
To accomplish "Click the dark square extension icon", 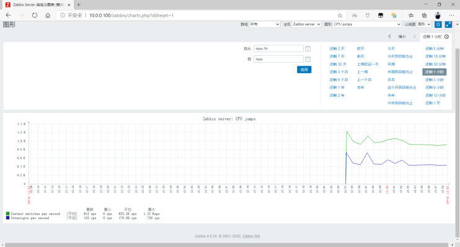I will (381, 16).
